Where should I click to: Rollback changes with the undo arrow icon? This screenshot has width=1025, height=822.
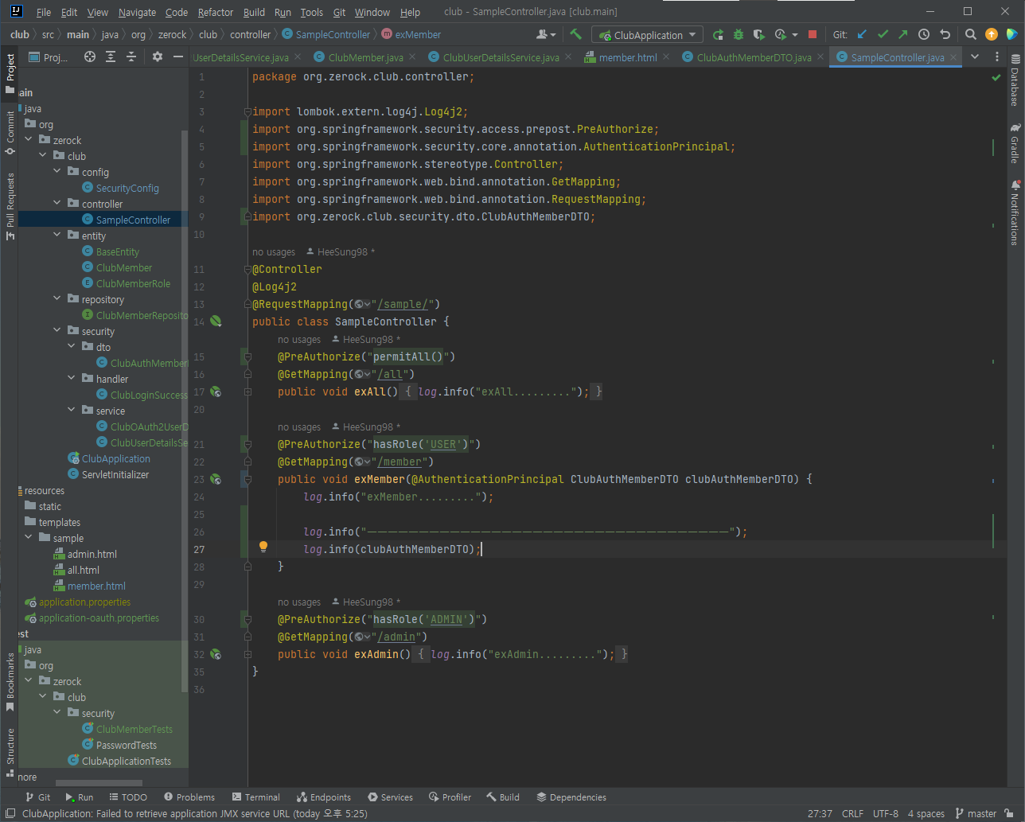pyautogui.click(x=945, y=34)
